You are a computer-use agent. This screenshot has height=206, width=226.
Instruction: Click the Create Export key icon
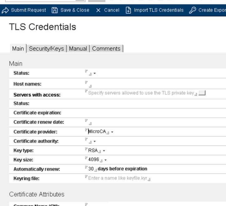pos(193,10)
